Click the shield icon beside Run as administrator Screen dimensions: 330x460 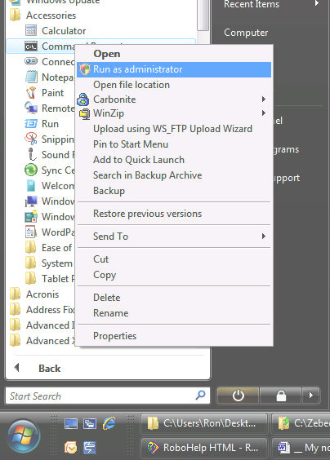coord(85,69)
